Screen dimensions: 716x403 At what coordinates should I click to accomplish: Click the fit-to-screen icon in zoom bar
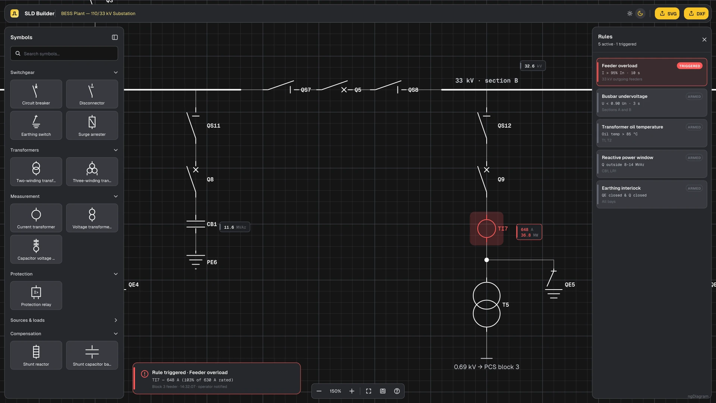(368, 391)
